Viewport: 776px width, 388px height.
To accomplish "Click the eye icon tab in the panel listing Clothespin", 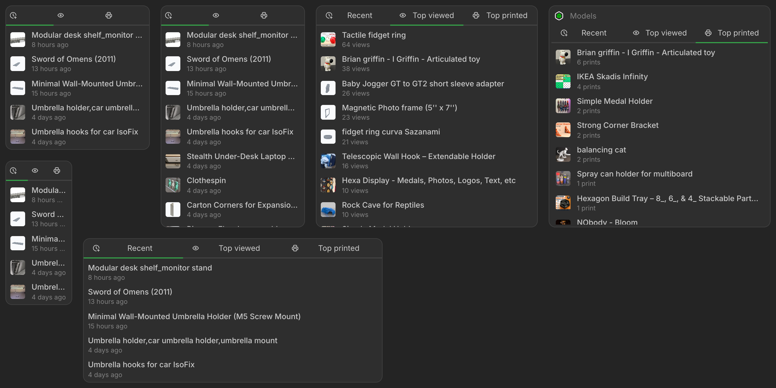I will (x=216, y=15).
